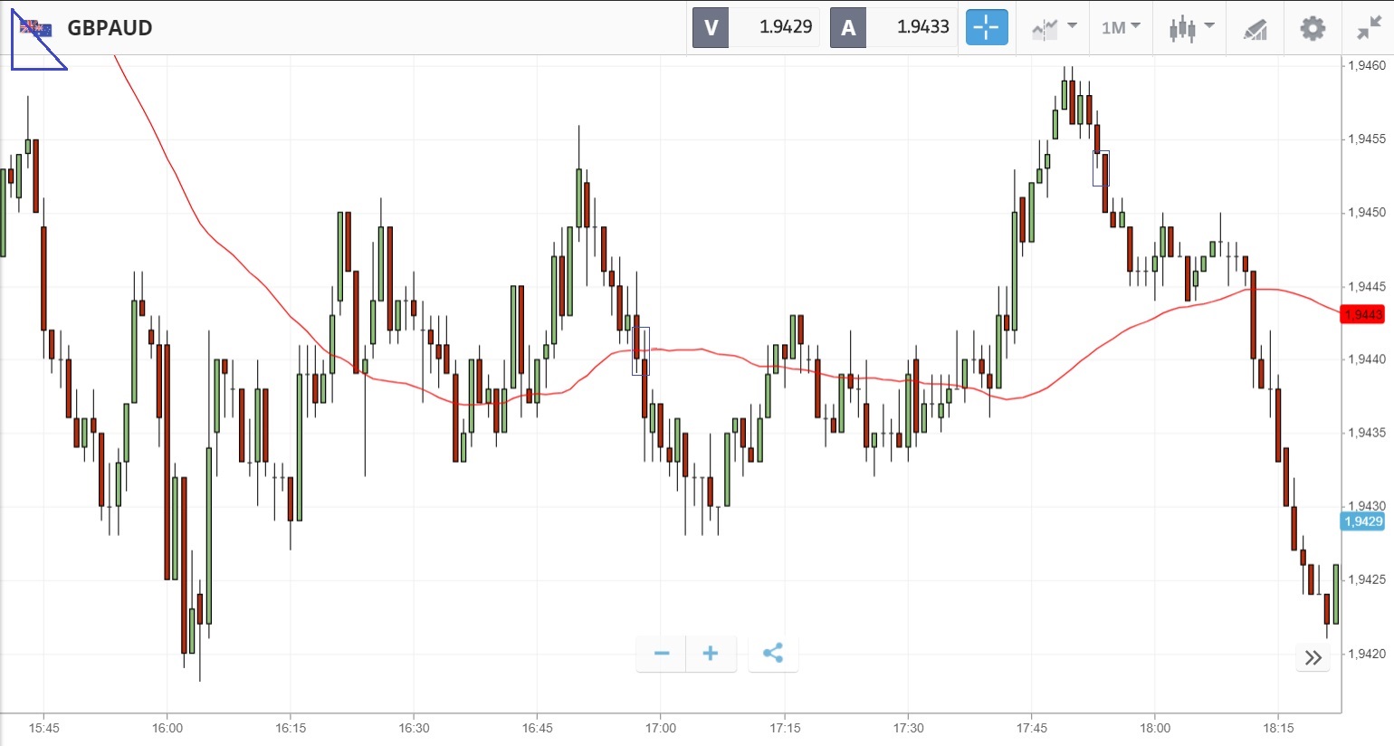Click the 17:00 time axis label
Viewport: 1394px width, 746px height.
(661, 728)
